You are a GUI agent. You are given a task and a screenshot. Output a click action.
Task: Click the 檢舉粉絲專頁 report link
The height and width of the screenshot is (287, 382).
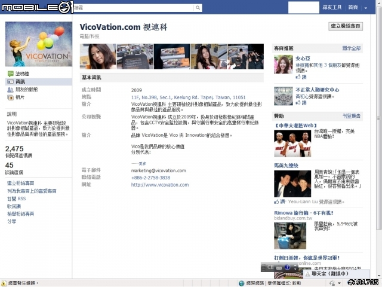[x=20, y=214]
